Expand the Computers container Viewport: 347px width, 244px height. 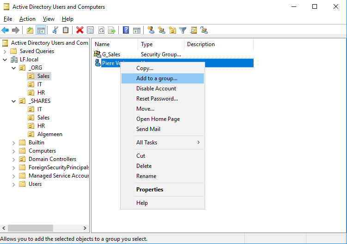click(14, 151)
